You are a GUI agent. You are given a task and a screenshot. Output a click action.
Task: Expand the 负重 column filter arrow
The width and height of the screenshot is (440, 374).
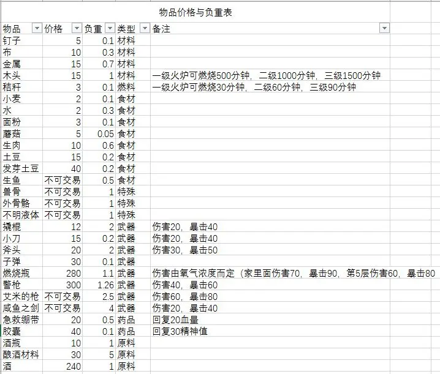click(x=110, y=29)
